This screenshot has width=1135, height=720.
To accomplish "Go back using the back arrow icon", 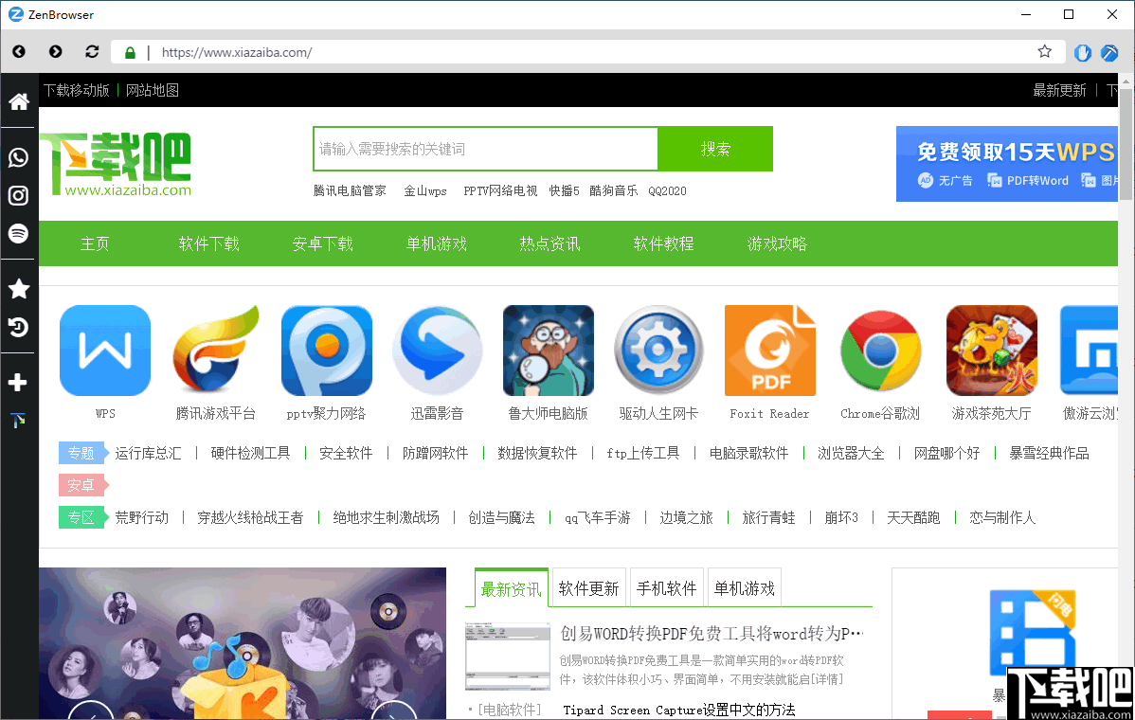I will click(x=18, y=52).
